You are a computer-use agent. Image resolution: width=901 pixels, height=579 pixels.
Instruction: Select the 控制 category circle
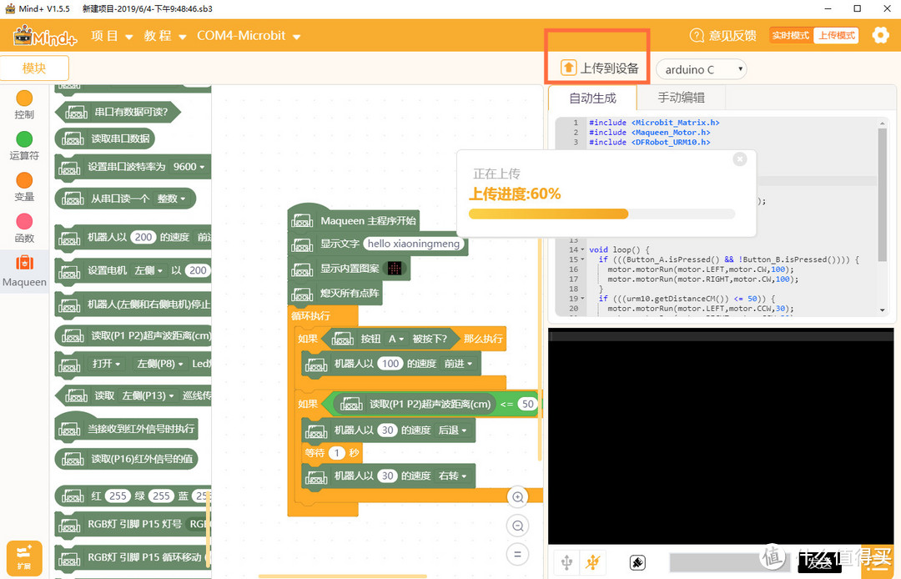click(x=24, y=98)
